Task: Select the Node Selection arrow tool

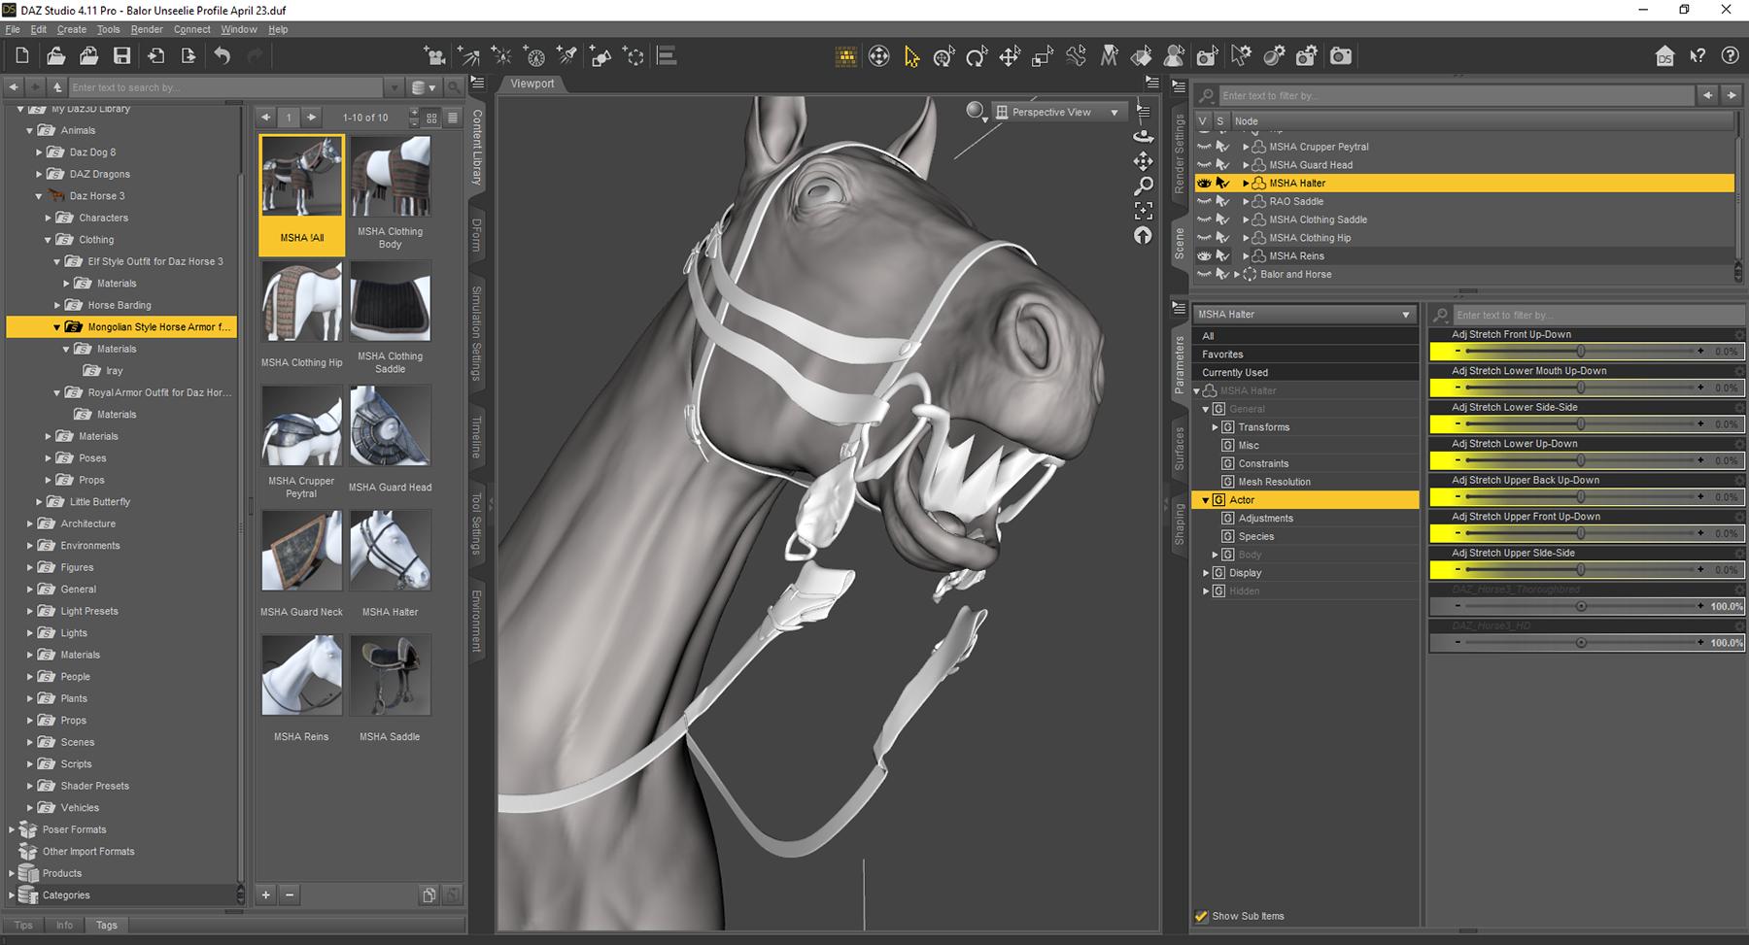Action: tap(911, 56)
